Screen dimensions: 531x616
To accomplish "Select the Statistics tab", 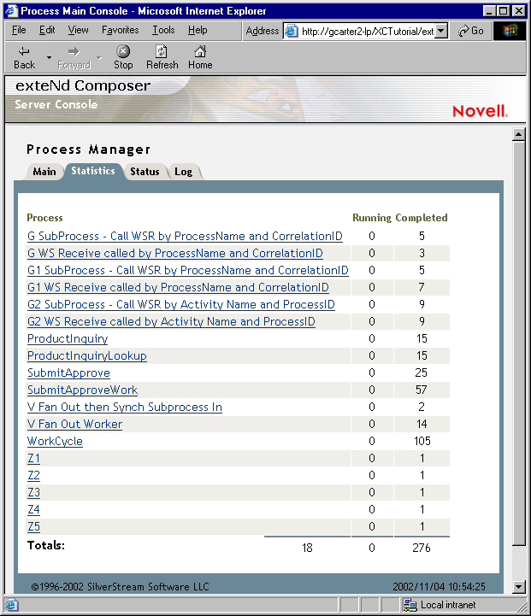I will coord(93,171).
